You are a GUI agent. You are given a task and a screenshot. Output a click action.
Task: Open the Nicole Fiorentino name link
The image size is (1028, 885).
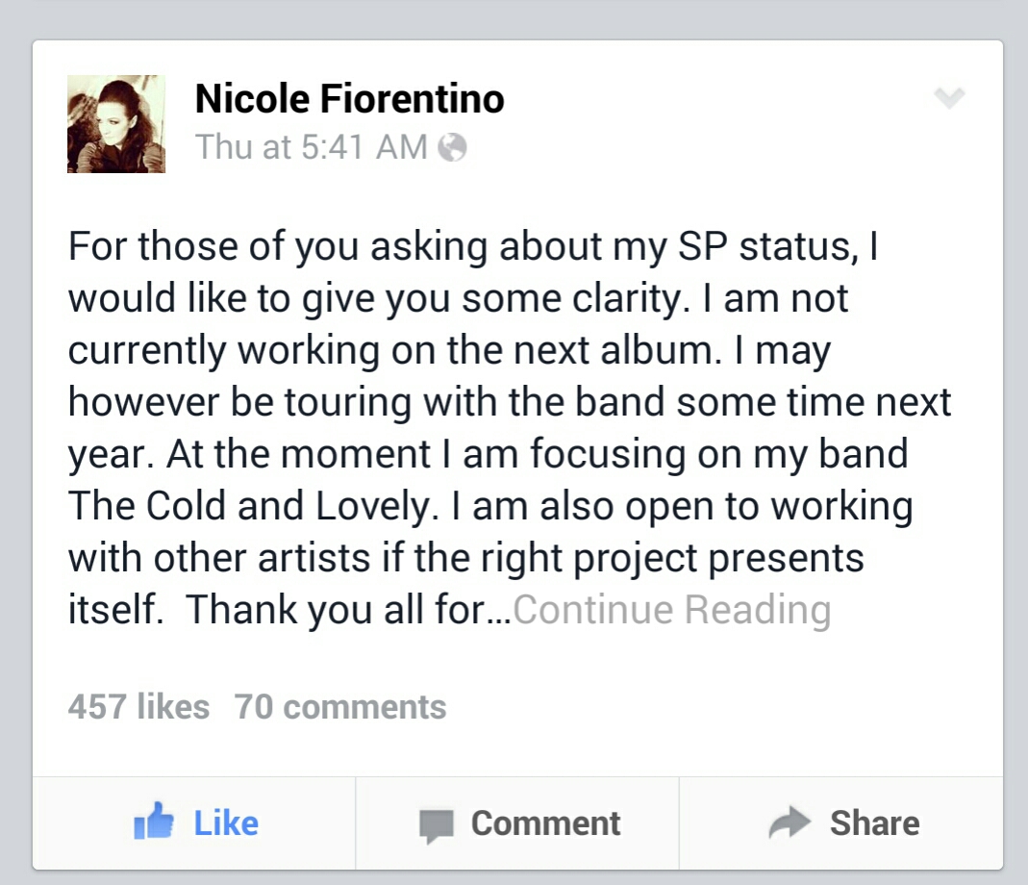(x=349, y=98)
